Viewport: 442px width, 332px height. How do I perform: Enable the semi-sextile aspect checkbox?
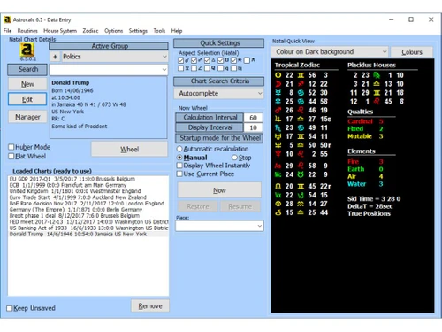181,68
